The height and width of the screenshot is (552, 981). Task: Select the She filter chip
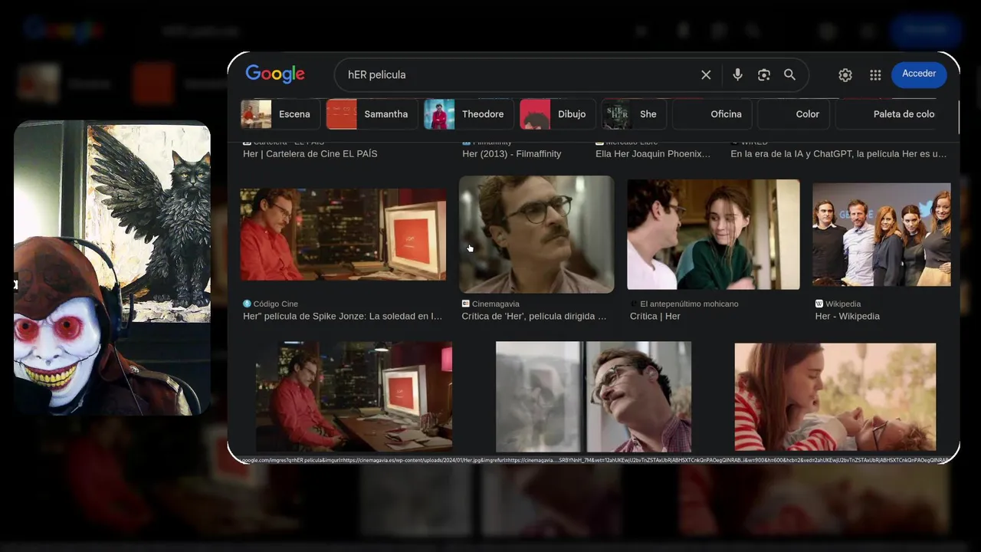634,114
